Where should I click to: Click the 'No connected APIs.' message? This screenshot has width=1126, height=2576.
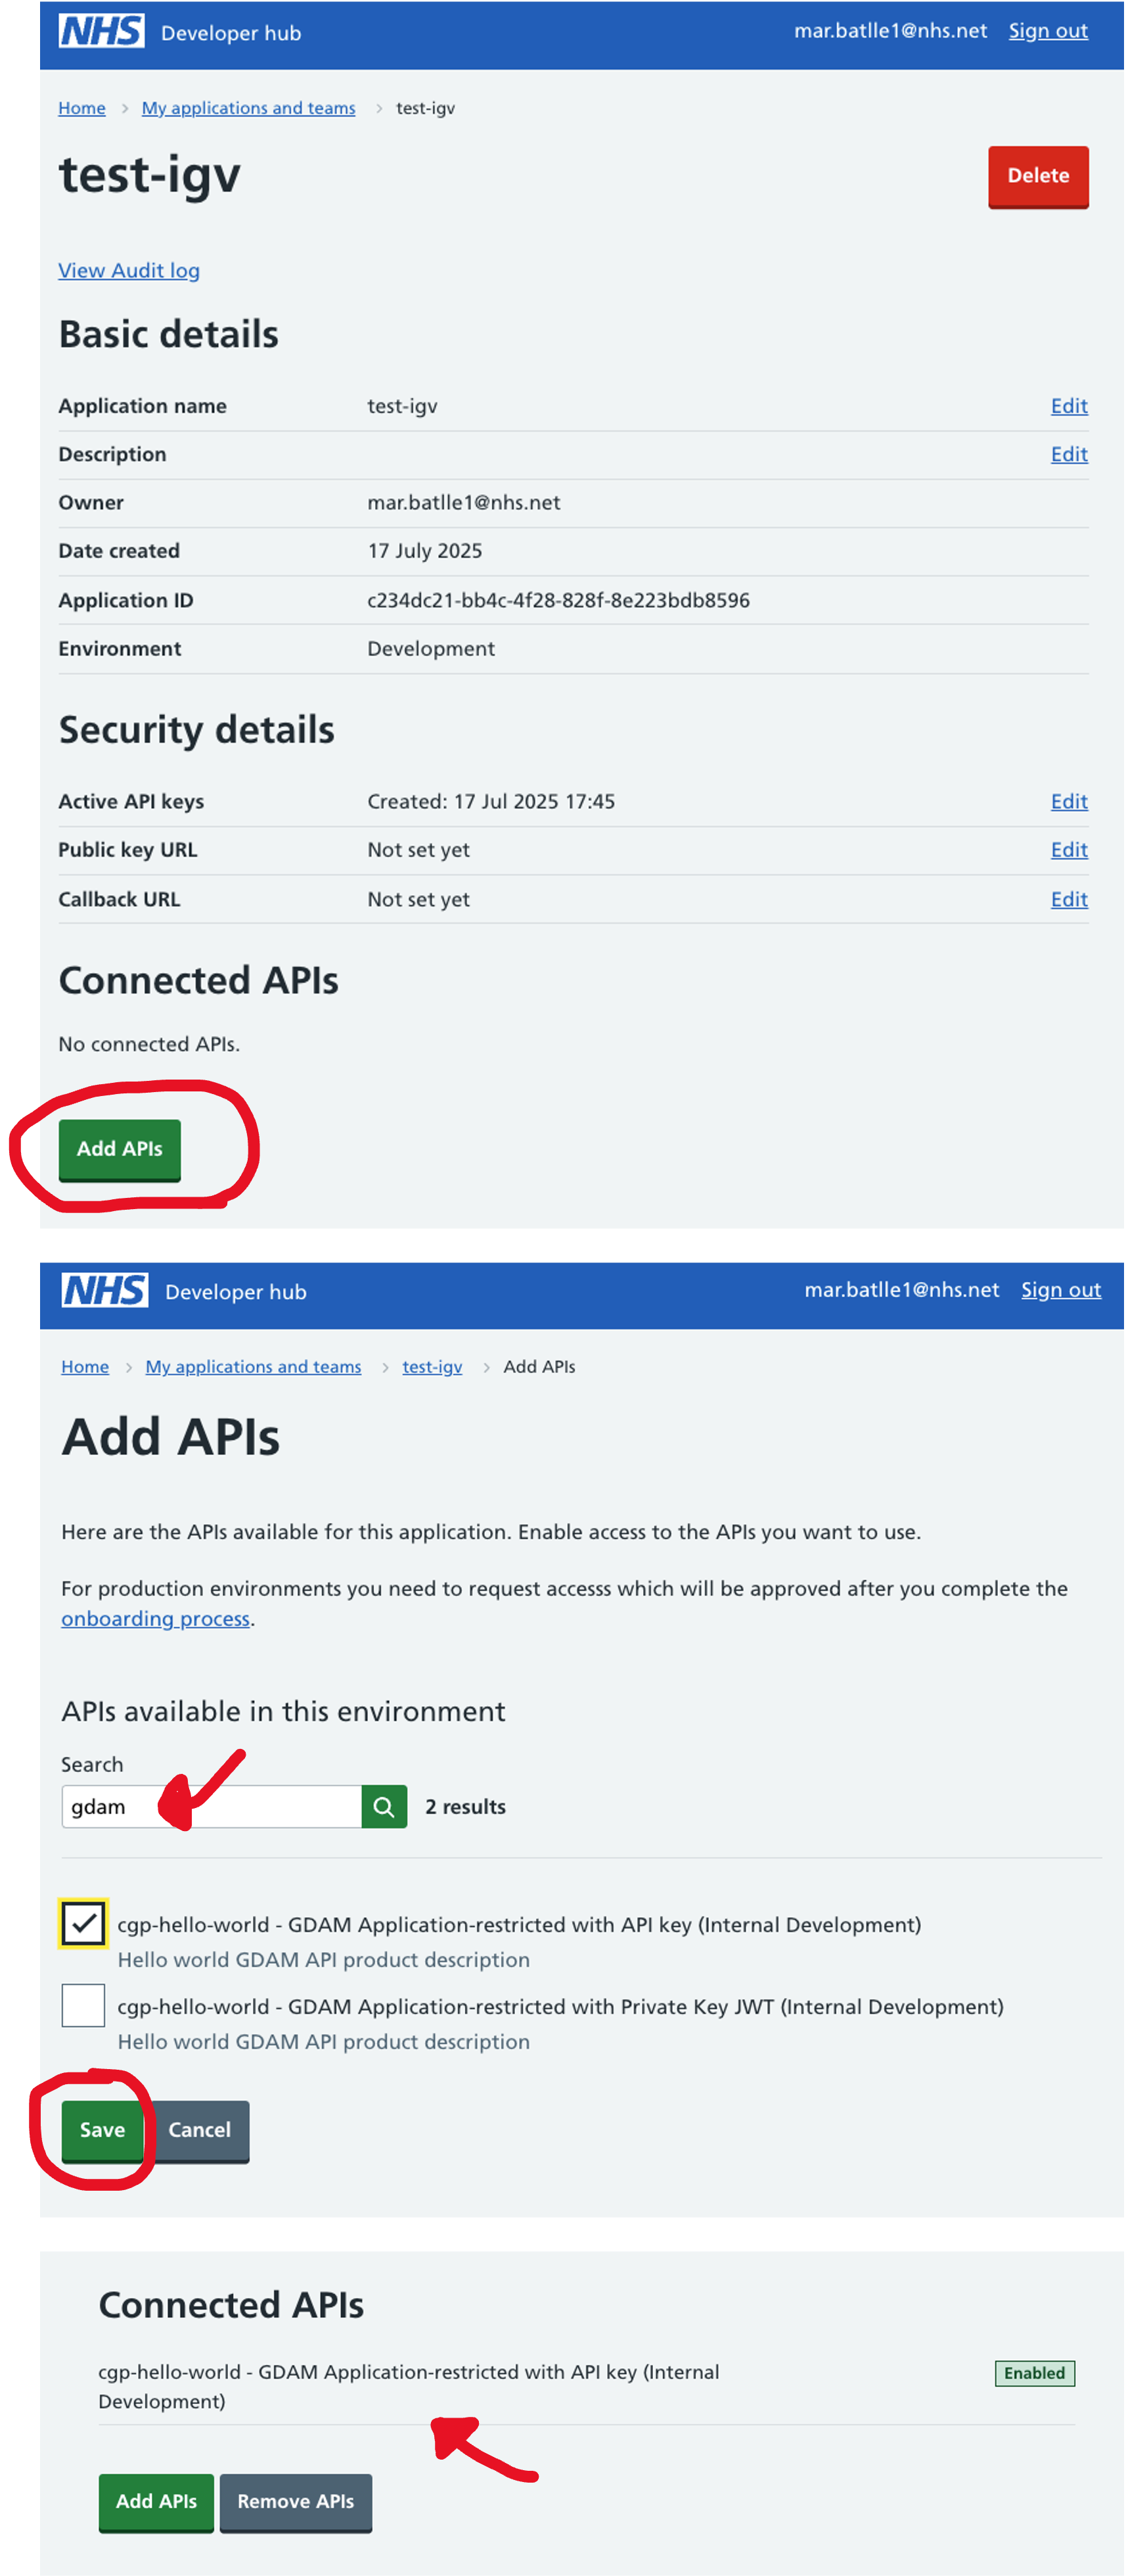click(x=149, y=1044)
